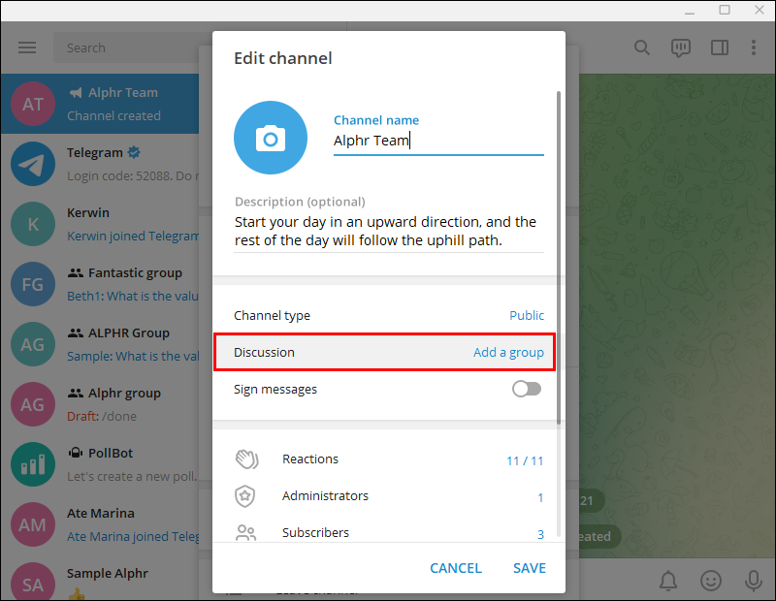Click the Subscribers people icon

[245, 533]
